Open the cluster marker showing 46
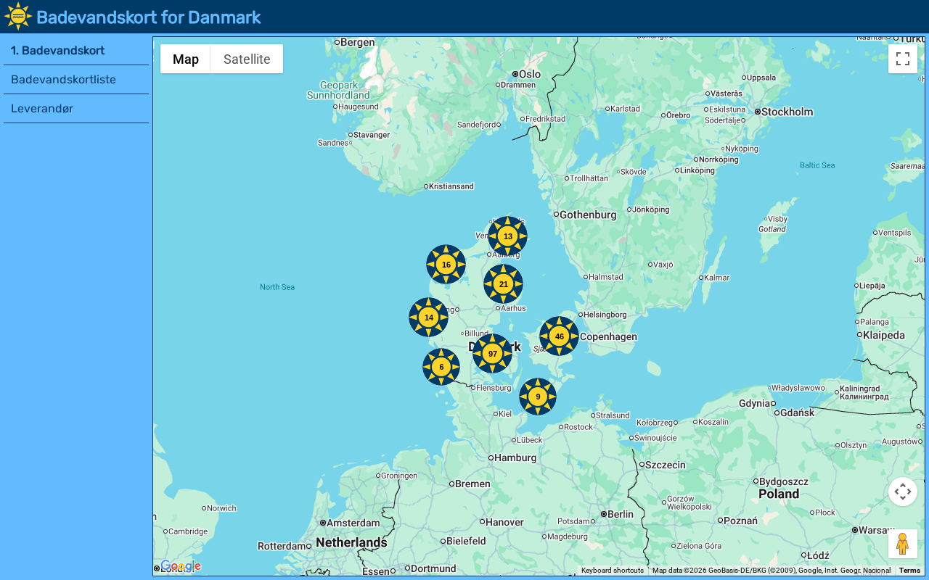929x580 pixels. point(559,336)
